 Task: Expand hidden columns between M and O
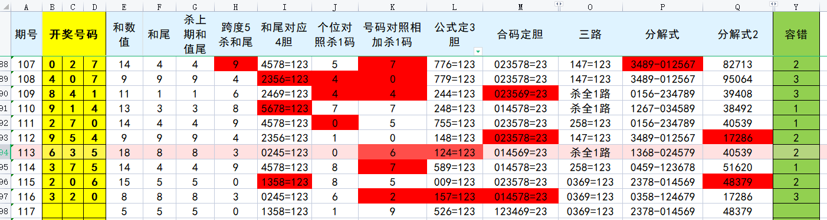pos(559,4)
